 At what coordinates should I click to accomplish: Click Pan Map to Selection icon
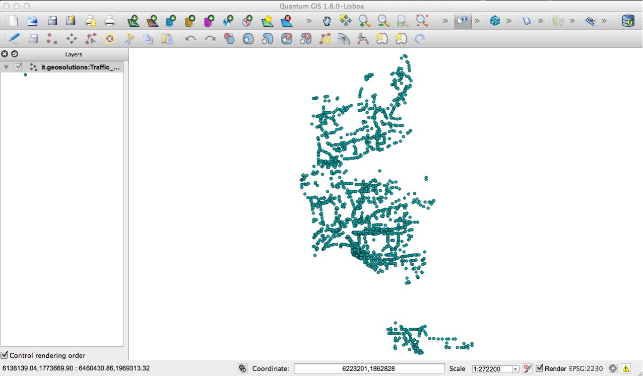pos(345,21)
